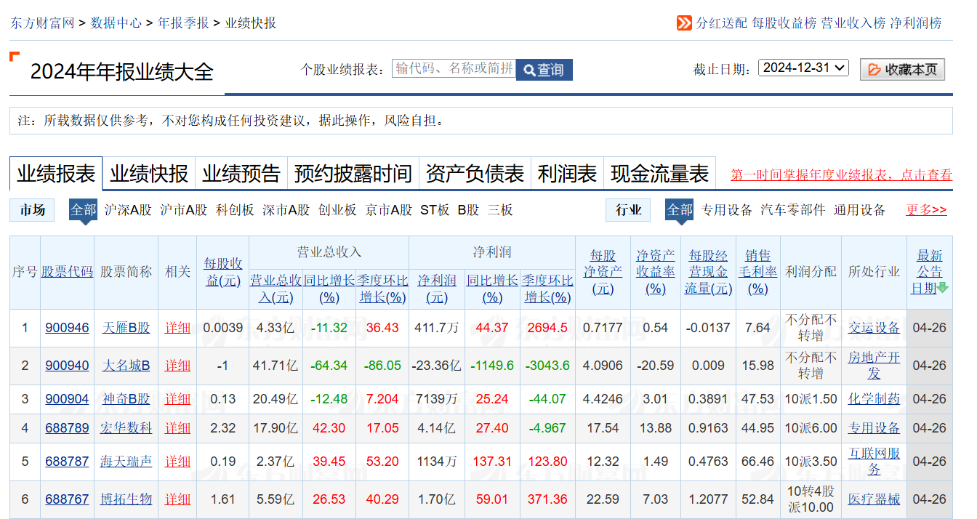
Task: Select the 现金流量表 tab
Action: 659,174
